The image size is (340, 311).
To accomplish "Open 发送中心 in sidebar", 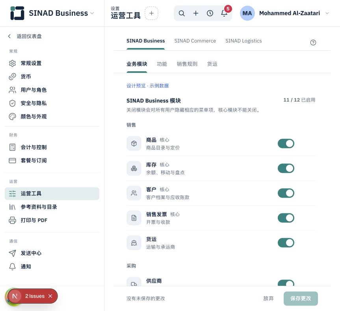I will click(52, 253).
